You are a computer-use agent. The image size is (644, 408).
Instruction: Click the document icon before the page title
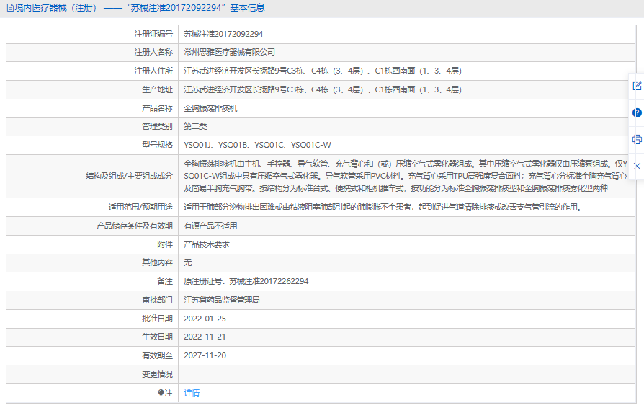10,8
